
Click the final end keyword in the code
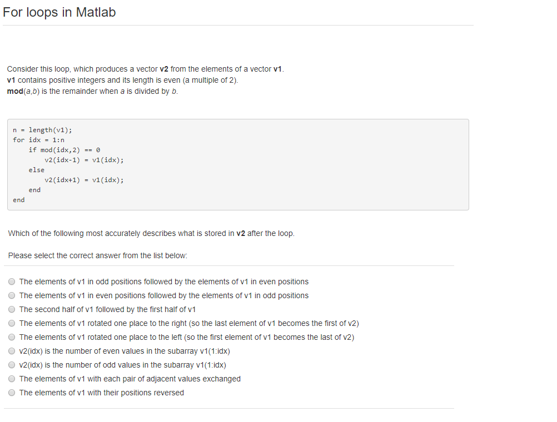18,199
